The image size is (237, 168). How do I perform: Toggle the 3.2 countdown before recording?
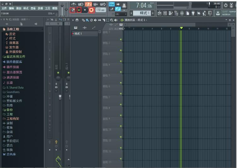pyautogui.click(x=88, y=4)
